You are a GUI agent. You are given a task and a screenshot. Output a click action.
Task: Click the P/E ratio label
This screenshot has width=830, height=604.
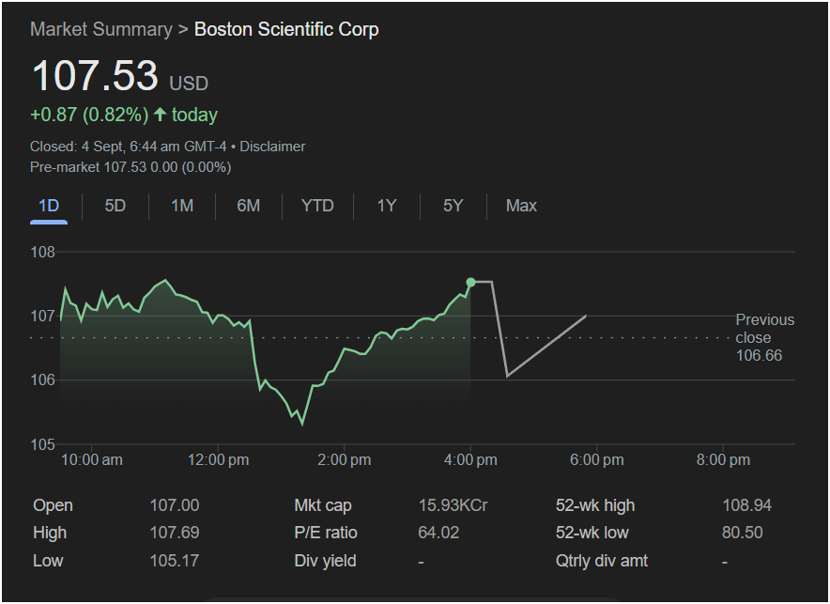point(326,533)
